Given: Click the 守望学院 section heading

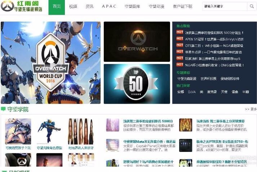Looking at the screenshot, I should [18, 109].
